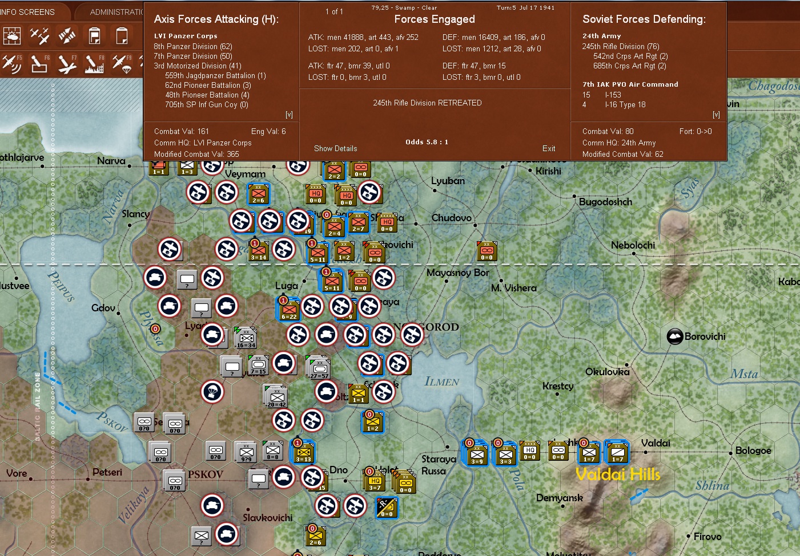Select the parachute unit counter on the map

212,392
